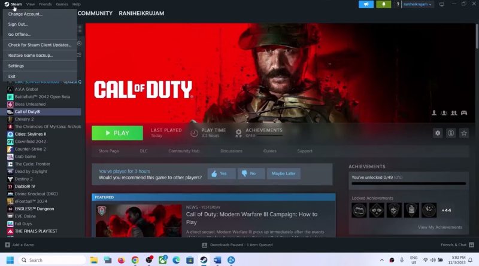Click the fifth locked achievement icon
479x266 pixels.
(429, 210)
